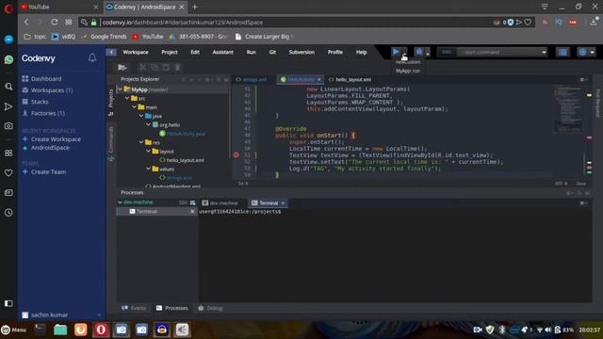
Task: Collapse the java folder
Action: click(x=141, y=116)
